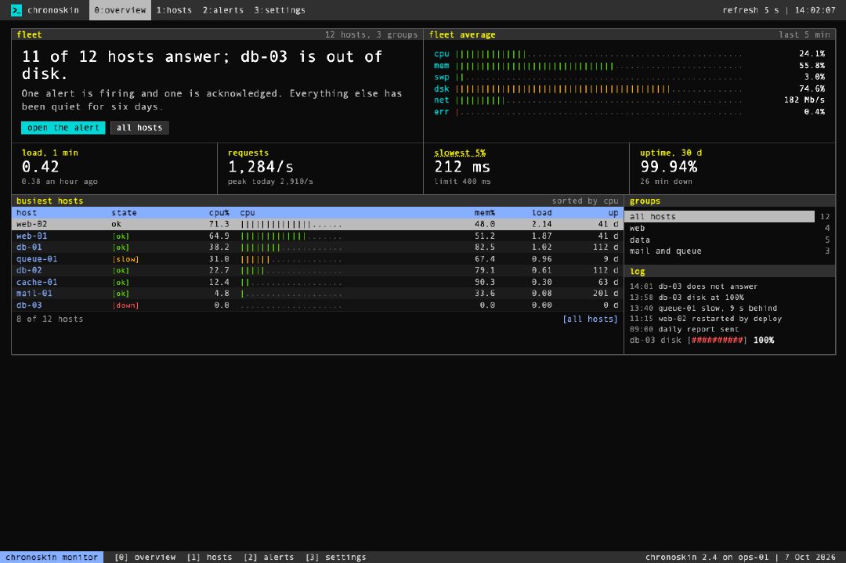Click the [slow] state of queue-01
846x563 pixels.
[125, 259]
